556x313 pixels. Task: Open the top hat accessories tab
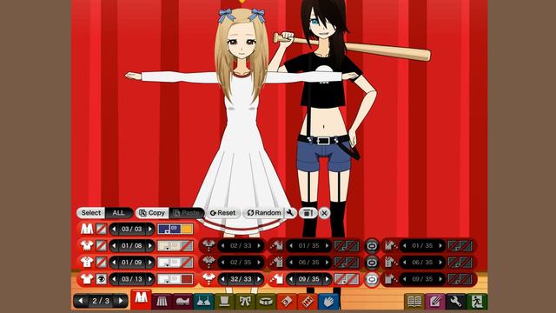pos(224,302)
